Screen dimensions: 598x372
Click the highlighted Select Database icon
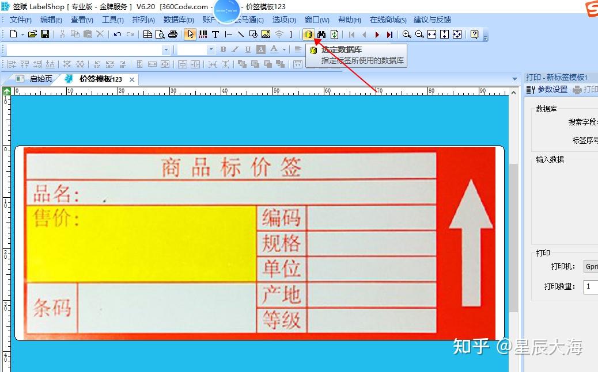[309, 34]
